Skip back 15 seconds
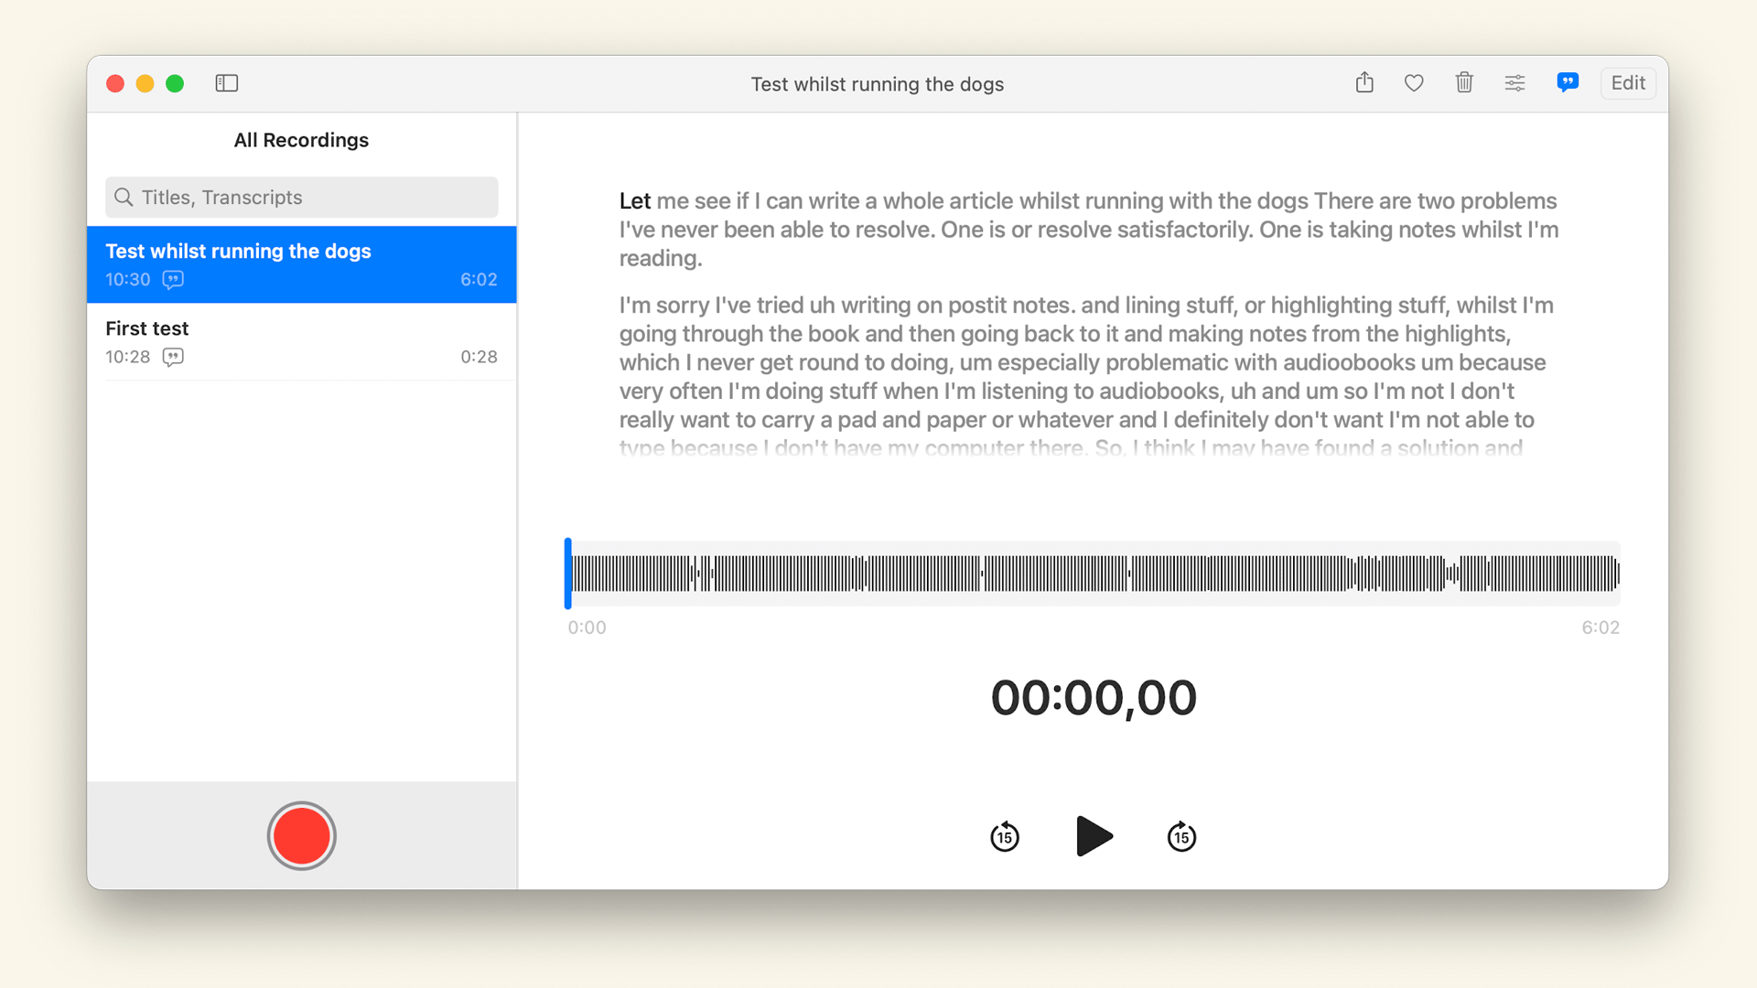Viewport: 1757px width, 988px height. click(1005, 836)
